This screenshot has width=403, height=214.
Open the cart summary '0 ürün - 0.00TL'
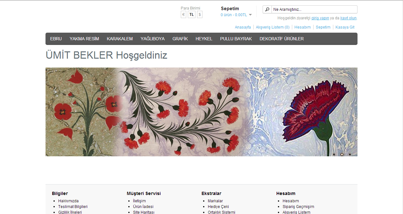point(234,15)
